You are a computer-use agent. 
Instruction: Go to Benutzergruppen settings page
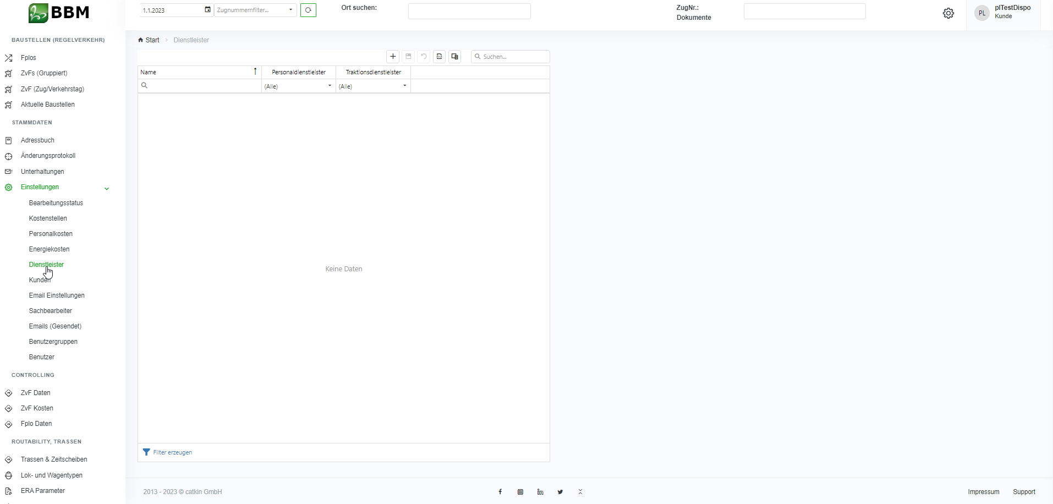click(x=53, y=342)
